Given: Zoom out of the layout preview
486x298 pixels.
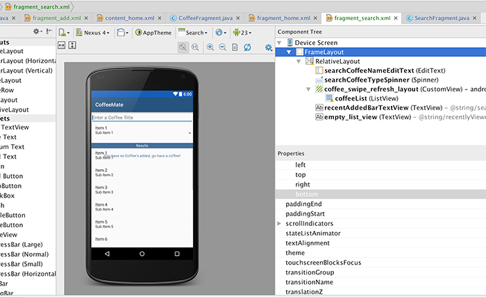Looking at the screenshot, I should [223, 47].
